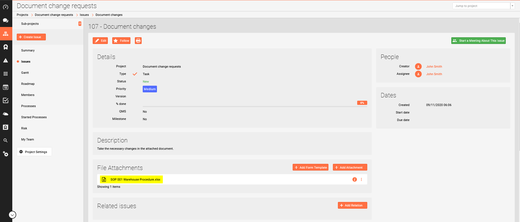520x222 pixels.
Task: Click the print issue icon button
Action: point(138,41)
